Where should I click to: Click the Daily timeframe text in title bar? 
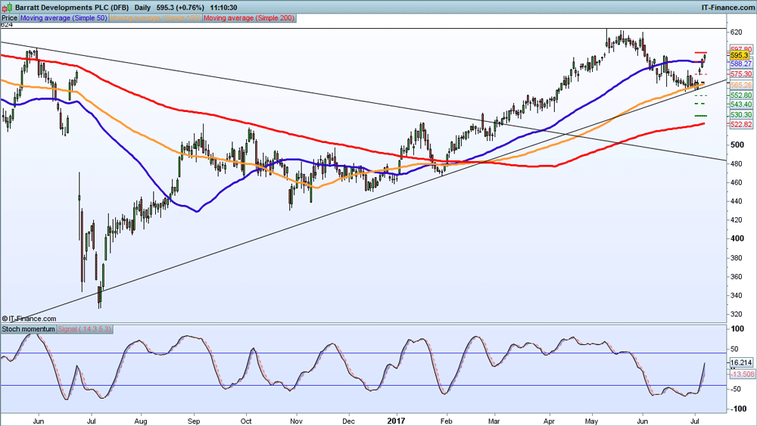[143, 8]
